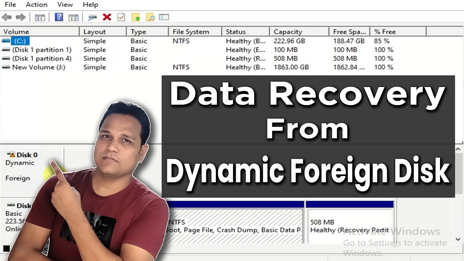Click the Forward arrow toolbar icon
The height and width of the screenshot is (261, 464).
click(x=21, y=17)
